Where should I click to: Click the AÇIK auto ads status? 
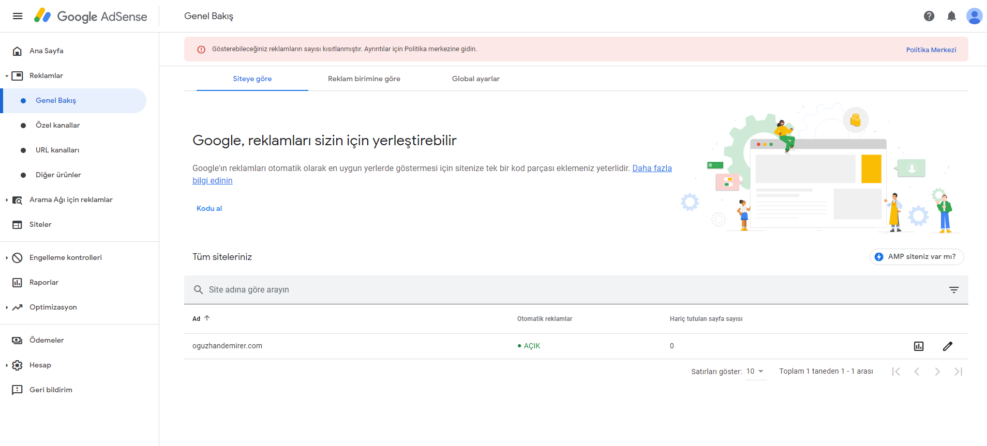(529, 346)
